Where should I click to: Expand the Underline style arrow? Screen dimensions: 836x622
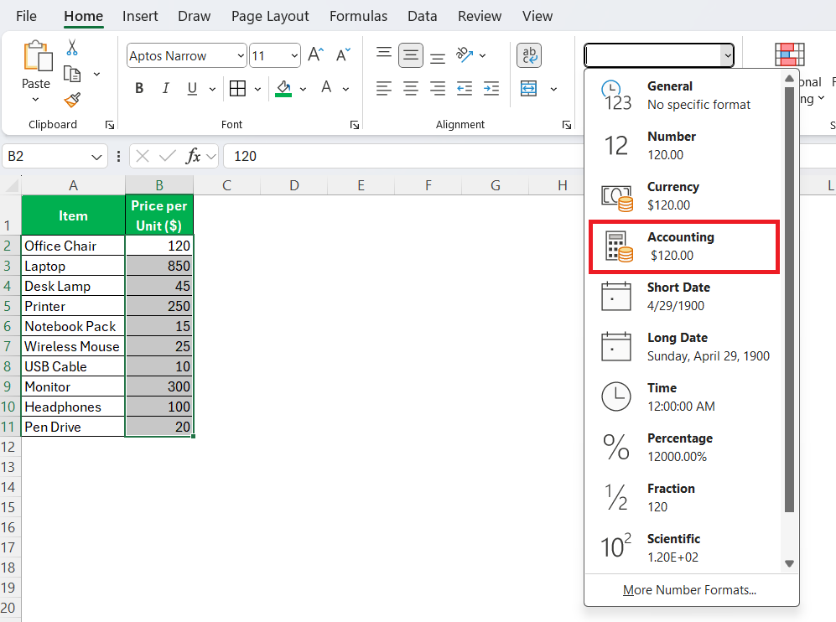click(x=212, y=89)
